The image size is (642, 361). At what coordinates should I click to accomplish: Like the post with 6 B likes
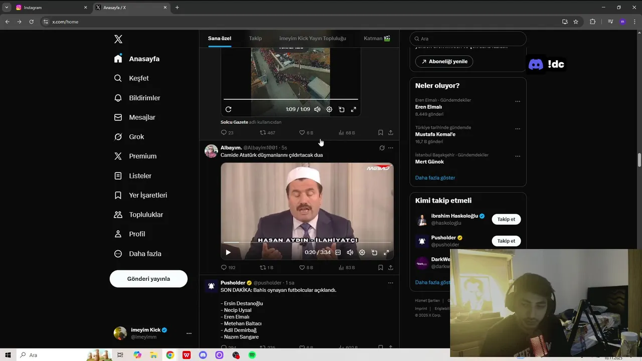tap(306, 133)
